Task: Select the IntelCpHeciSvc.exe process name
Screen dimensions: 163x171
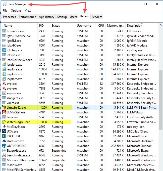Action: coord(19,60)
